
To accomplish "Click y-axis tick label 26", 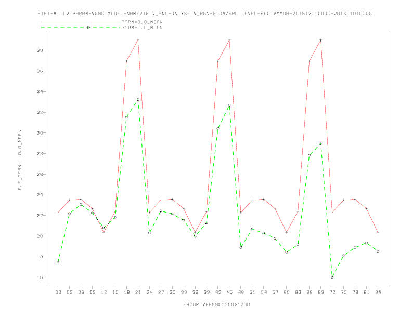I will point(40,174).
